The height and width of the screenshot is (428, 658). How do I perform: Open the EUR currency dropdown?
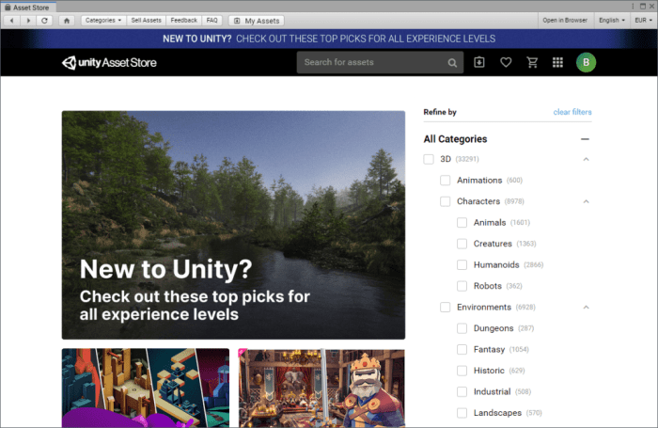(x=643, y=20)
